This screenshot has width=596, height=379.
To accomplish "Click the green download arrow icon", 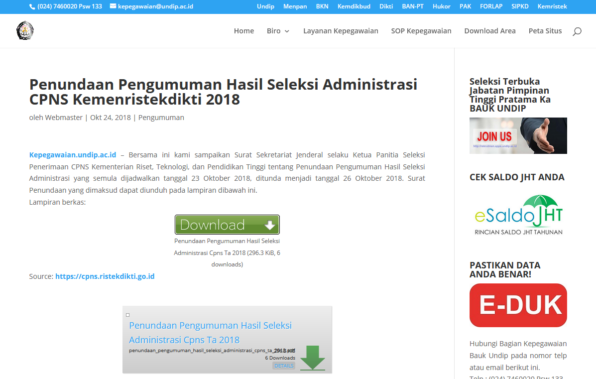I will coord(313,358).
